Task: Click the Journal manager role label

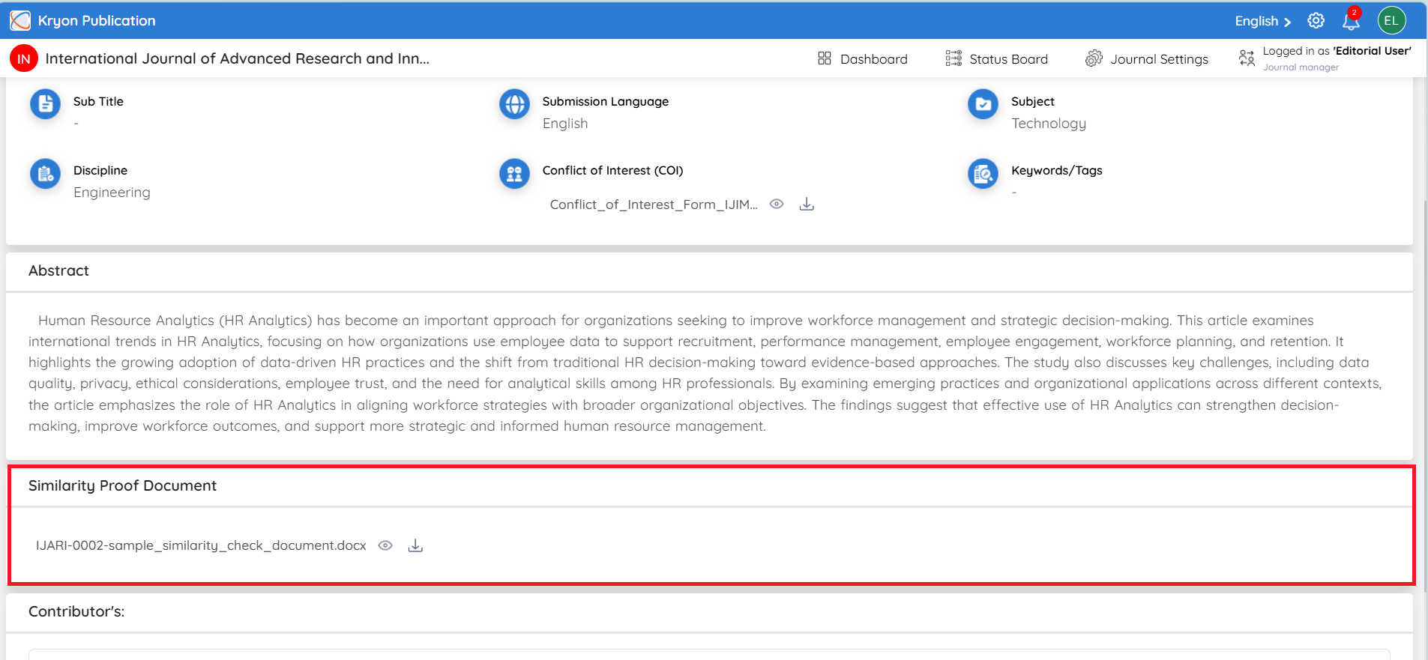Action: (1301, 67)
